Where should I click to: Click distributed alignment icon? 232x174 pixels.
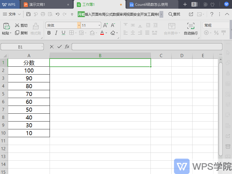coord(155,33)
